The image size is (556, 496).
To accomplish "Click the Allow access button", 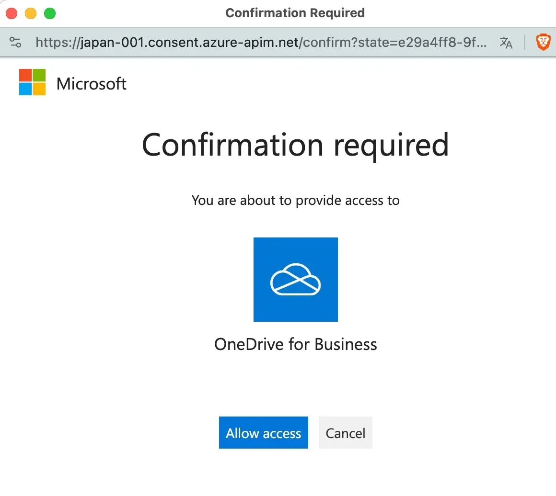I will pyautogui.click(x=263, y=433).
